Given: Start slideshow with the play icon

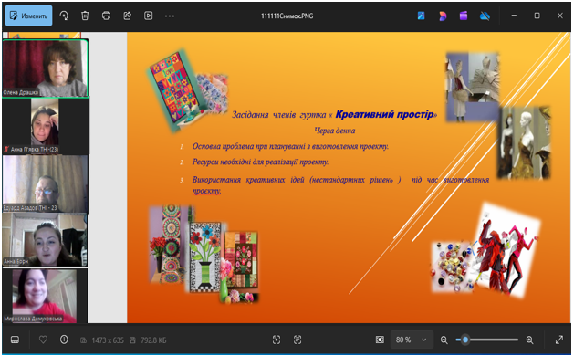Looking at the screenshot, I should point(148,16).
